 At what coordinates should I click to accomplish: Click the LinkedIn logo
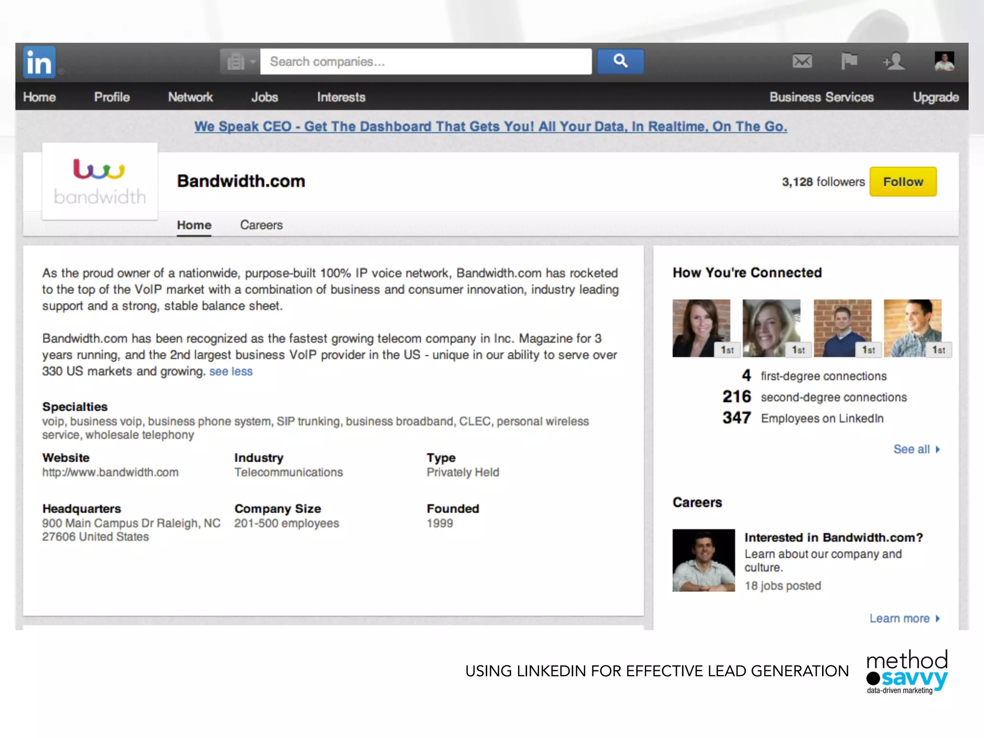(x=39, y=62)
